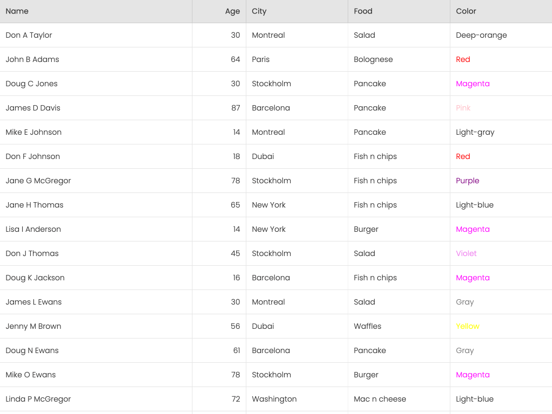Click the Deep-orange color cell
The height and width of the screenshot is (414, 552).
pos(481,35)
